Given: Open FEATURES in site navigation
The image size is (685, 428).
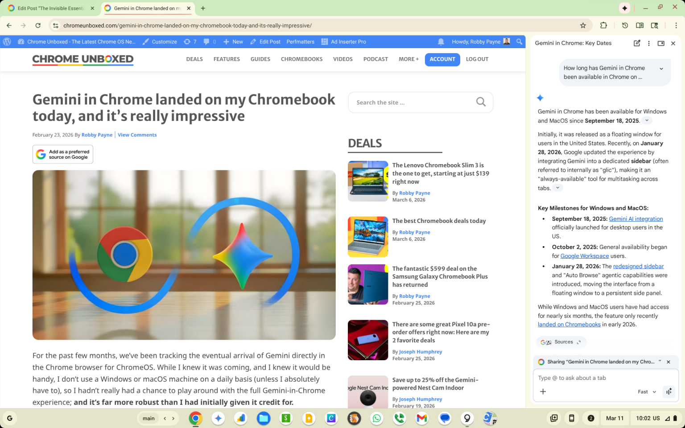Looking at the screenshot, I should tap(227, 59).
